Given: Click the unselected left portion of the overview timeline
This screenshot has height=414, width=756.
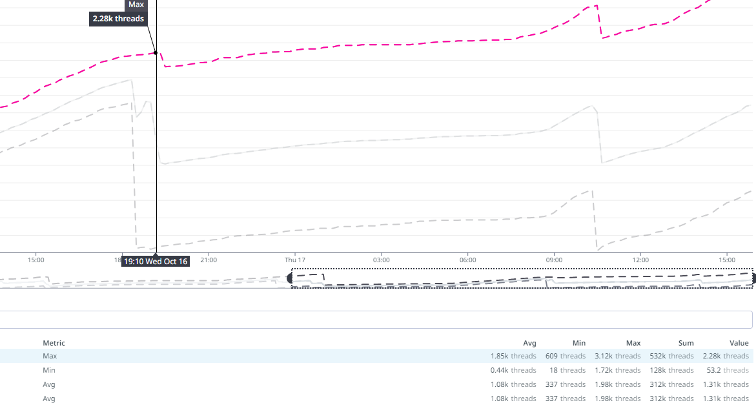Looking at the screenshot, I should point(144,279).
